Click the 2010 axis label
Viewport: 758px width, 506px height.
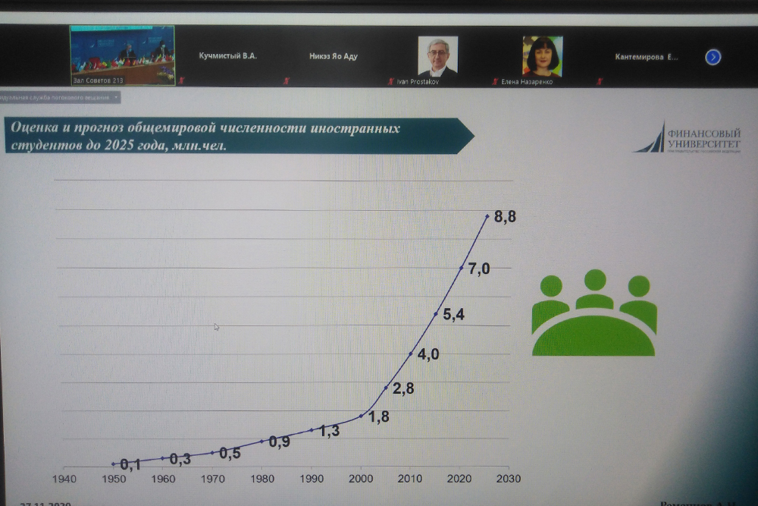[410, 479]
